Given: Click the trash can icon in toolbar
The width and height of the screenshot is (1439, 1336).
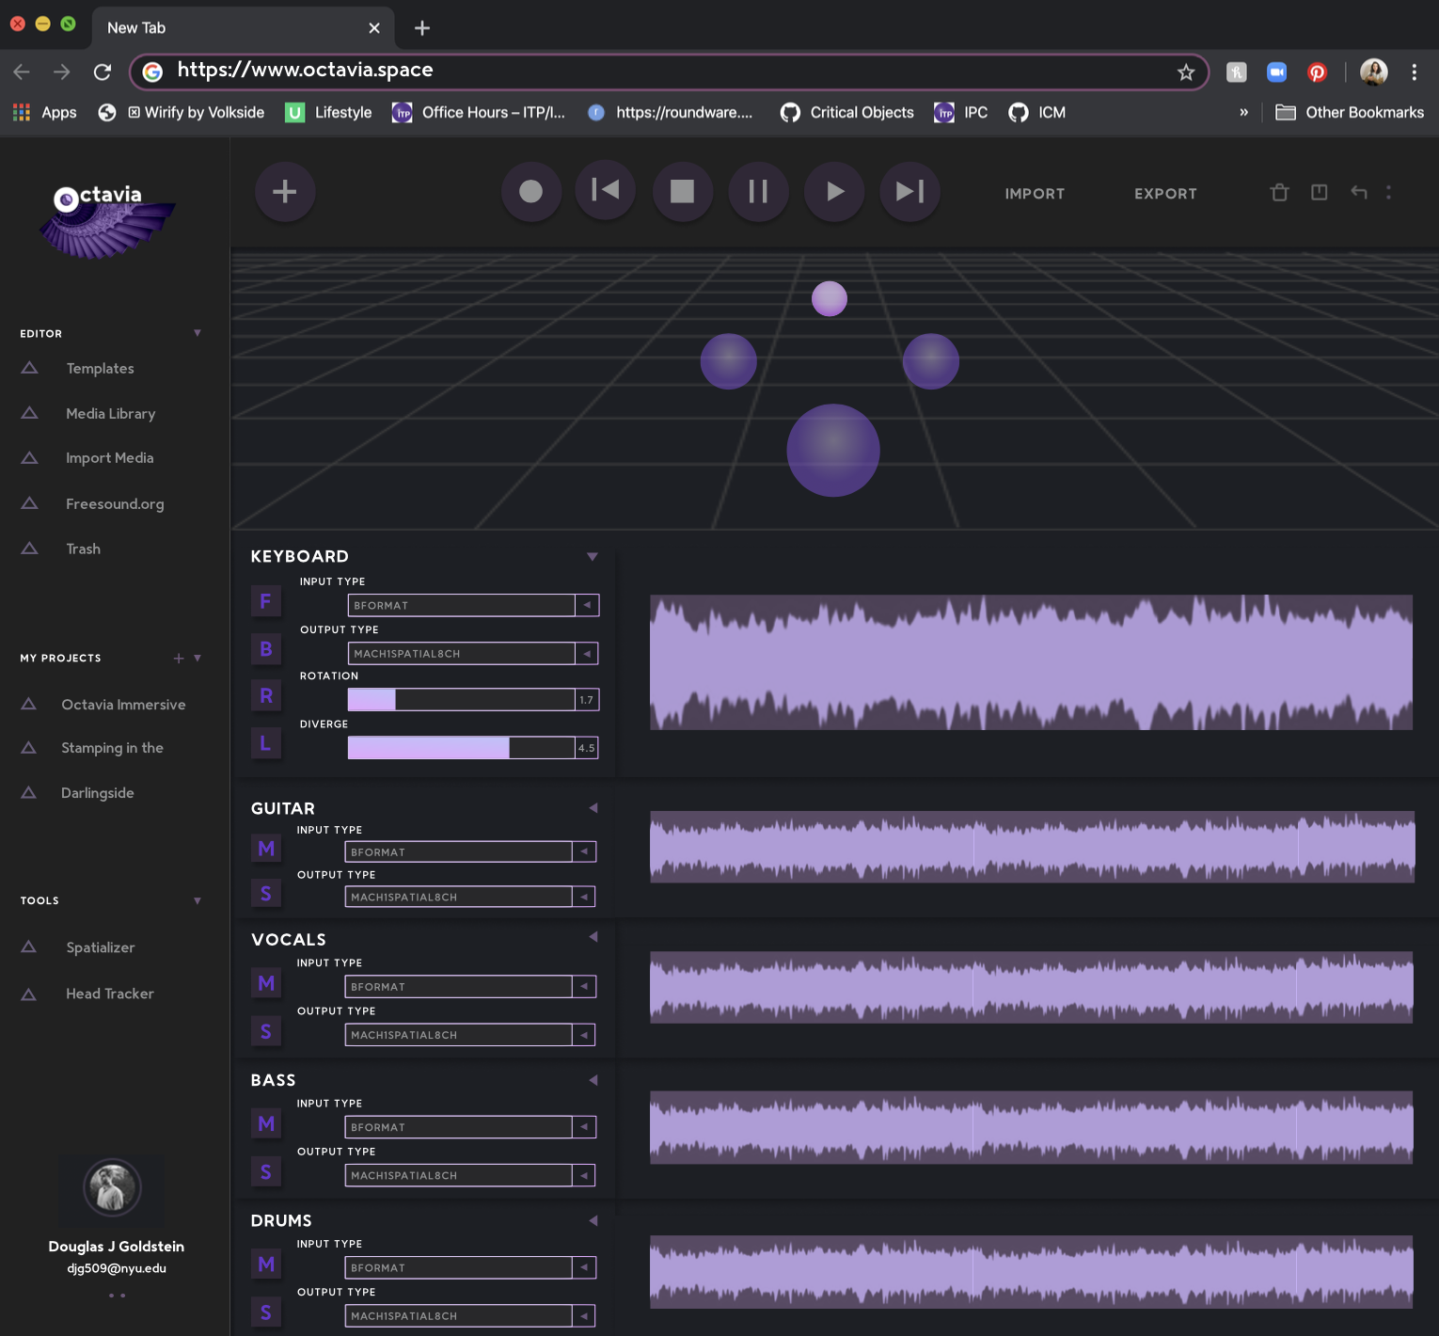Looking at the screenshot, I should [x=1279, y=192].
